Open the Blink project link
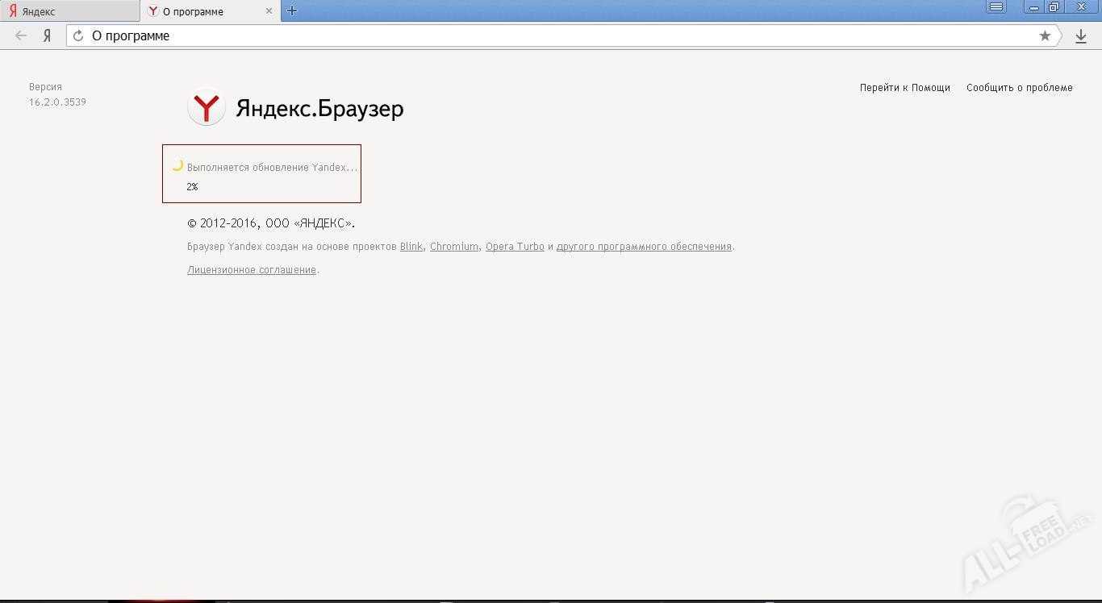This screenshot has height=603, width=1102. click(x=411, y=246)
